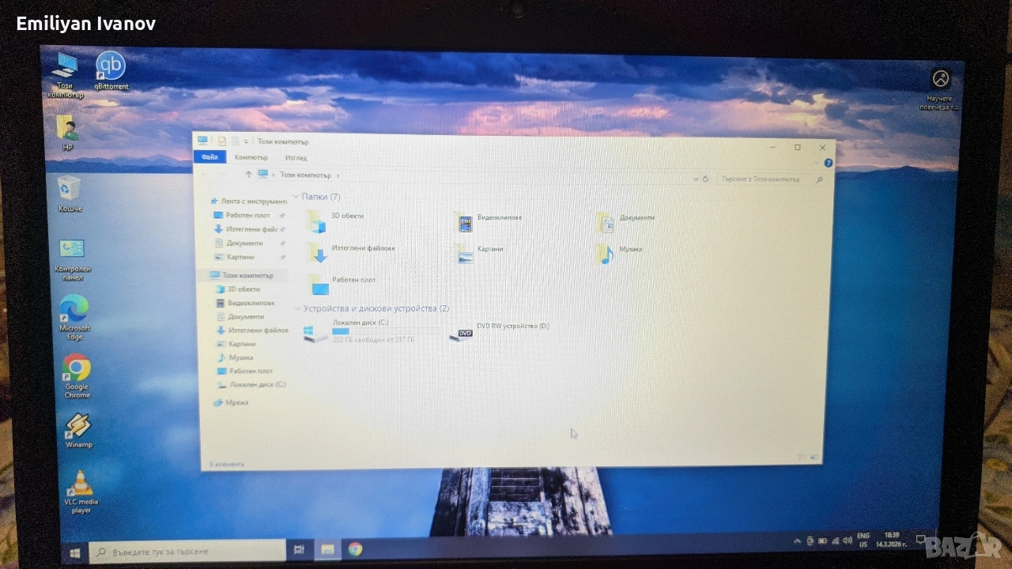The image size is (1012, 569).
Task: Select Музика in the navigation tree
Action: point(236,357)
